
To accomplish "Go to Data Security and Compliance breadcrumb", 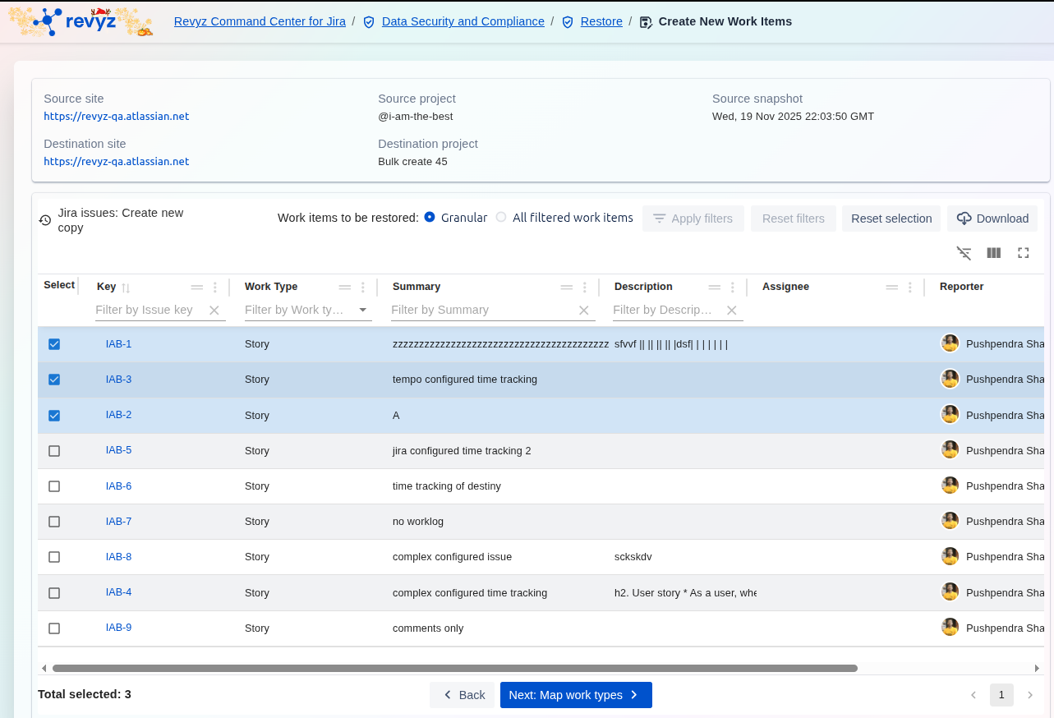I will click(x=463, y=21).
